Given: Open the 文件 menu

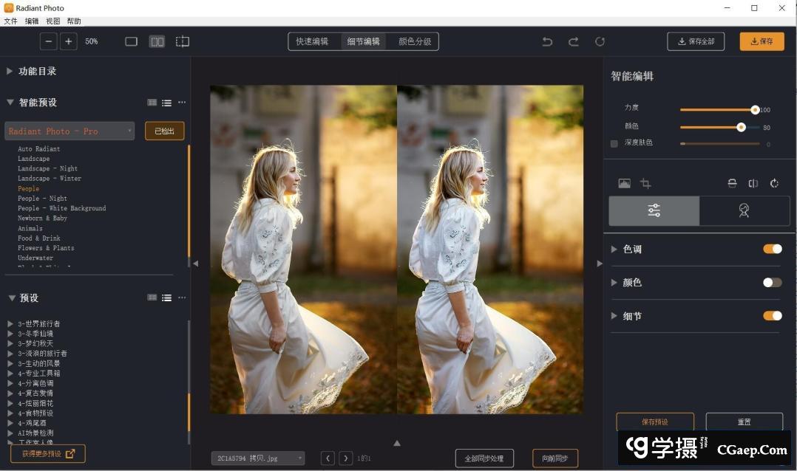Looking at the screenshot, I should click(x=10, y=21).
